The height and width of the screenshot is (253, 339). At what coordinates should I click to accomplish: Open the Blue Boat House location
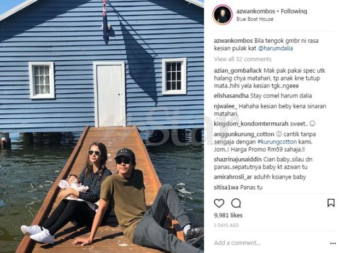pos(255,19)
